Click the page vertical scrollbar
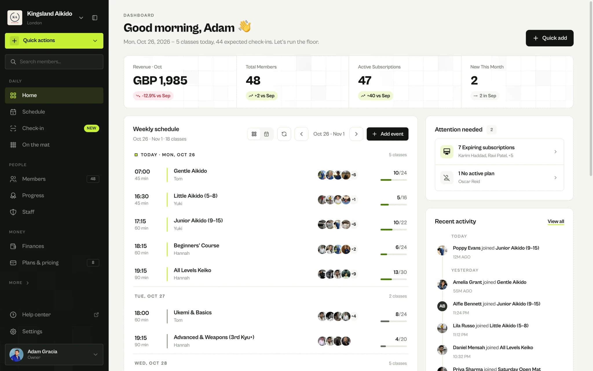The width and height of the screenshot is (593, 371). coord(591,88)
